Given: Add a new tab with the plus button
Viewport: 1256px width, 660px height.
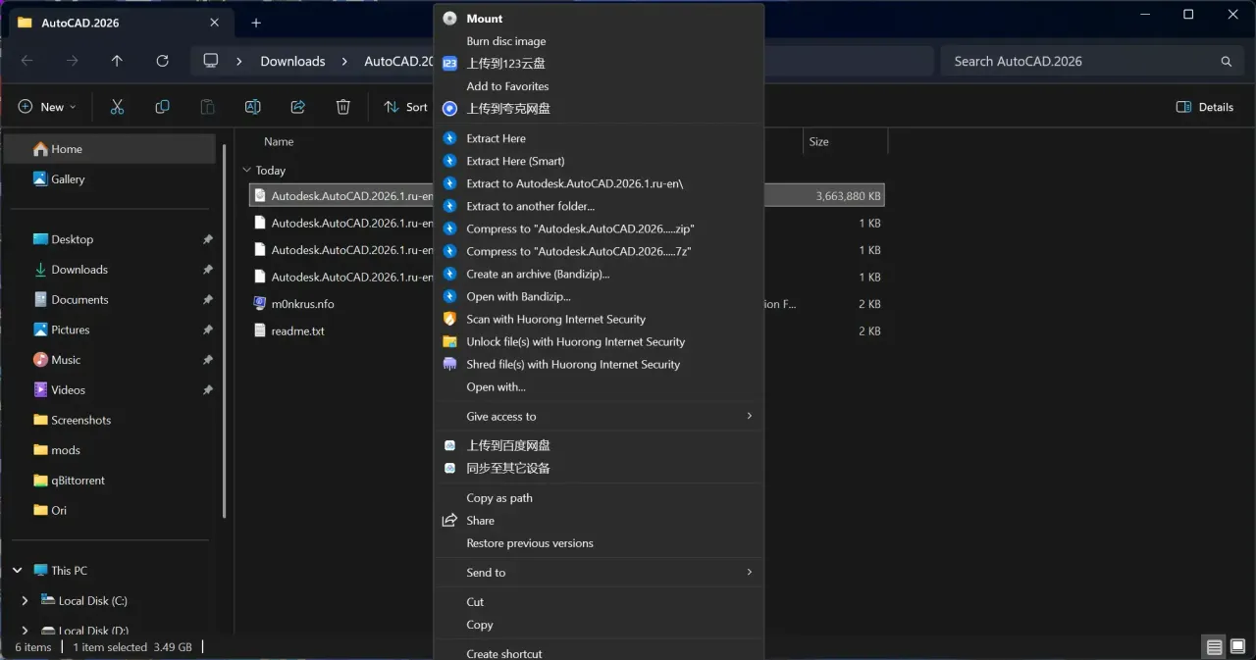Looking at the screenshot, I should pyautogui.click(x=256, y=23).
